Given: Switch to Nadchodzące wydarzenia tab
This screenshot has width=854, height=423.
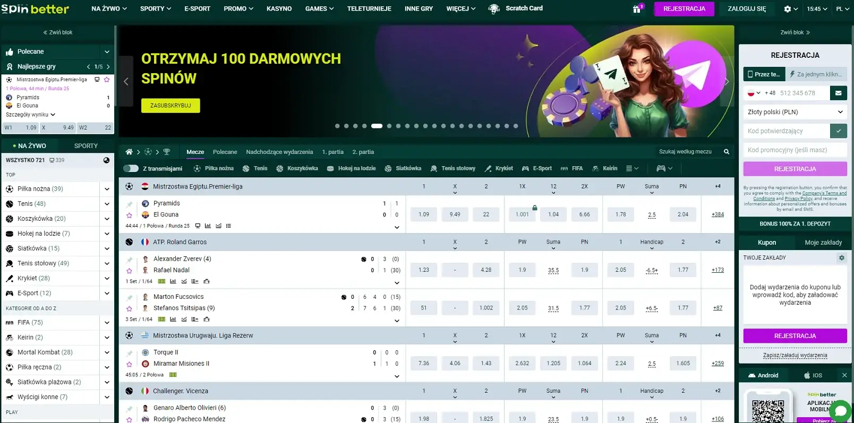Looking at the screenshot, I should 279,152.
